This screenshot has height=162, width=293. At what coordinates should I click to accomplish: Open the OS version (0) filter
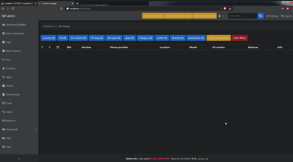click(78, 38)
